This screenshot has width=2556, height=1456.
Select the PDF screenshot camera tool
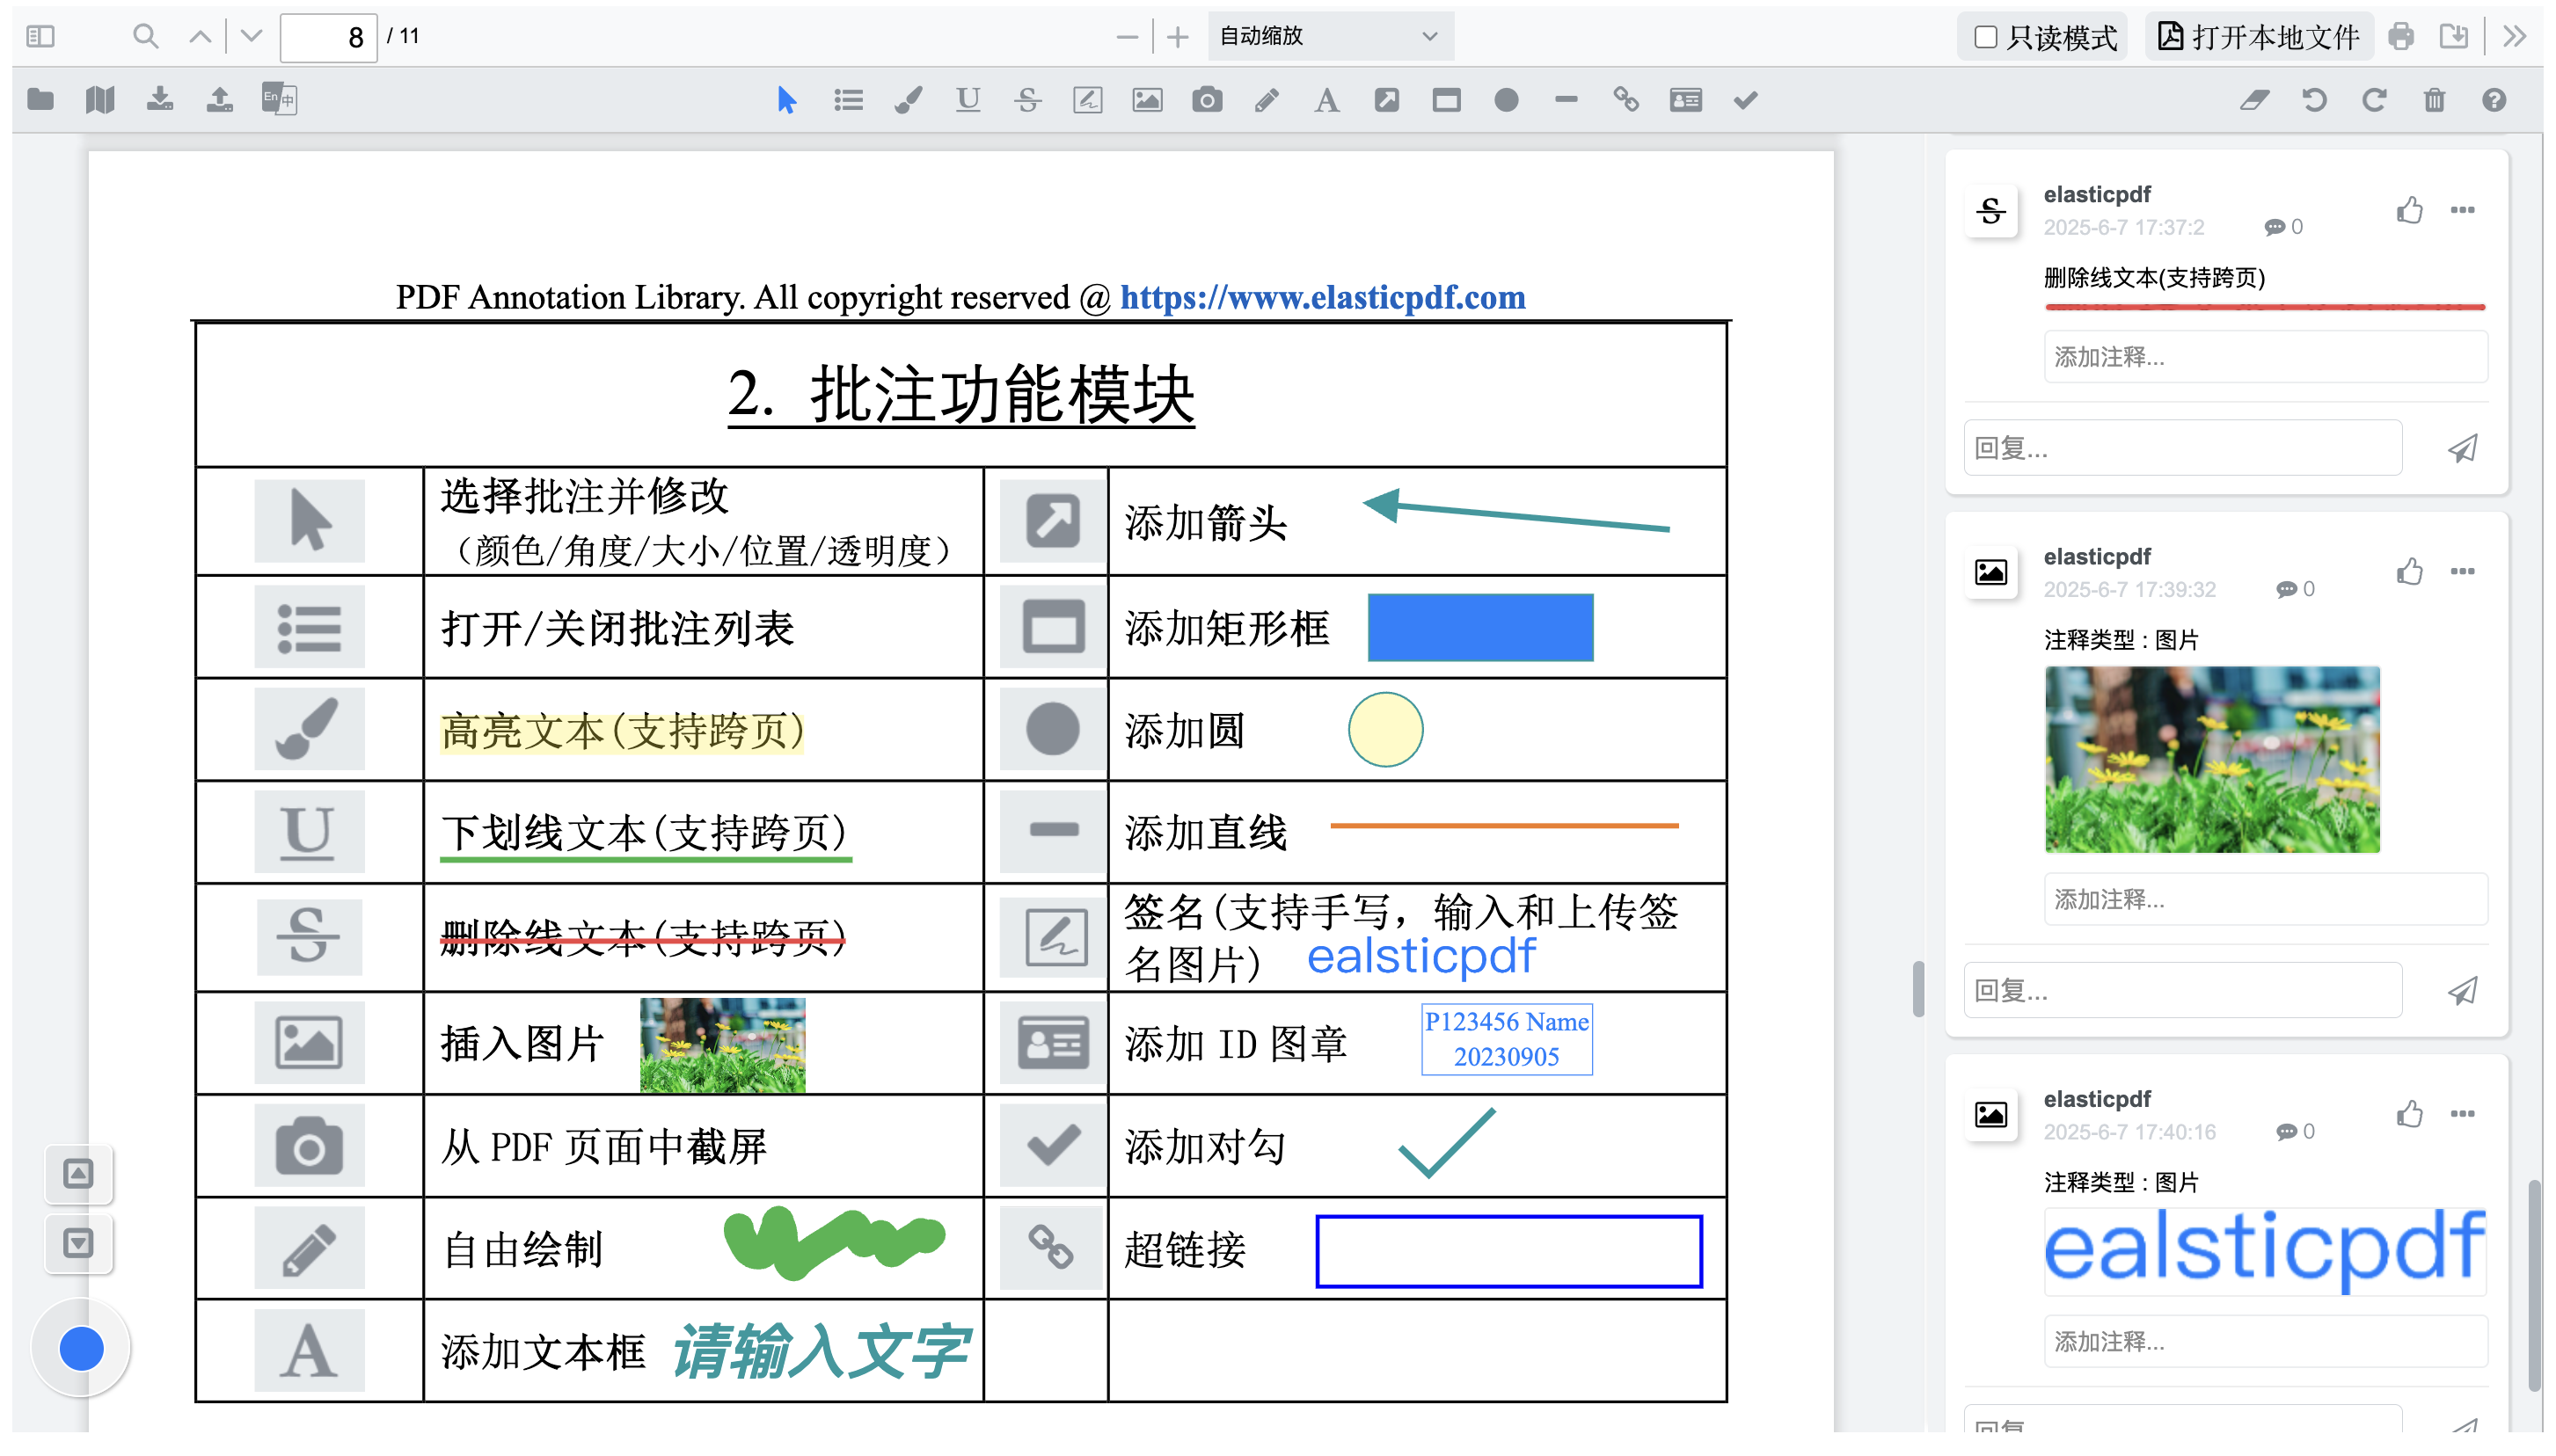pyautogui.click(x=1208, y=100)
